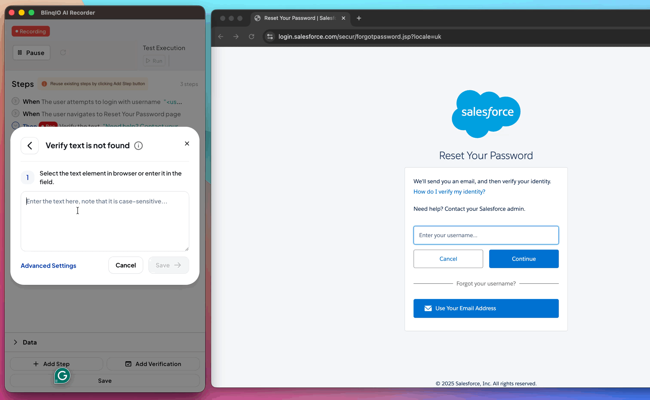This screenshot has height=400, width=650.
Task: Open How do I verify my identity link
Action: [x=449, y=192]
